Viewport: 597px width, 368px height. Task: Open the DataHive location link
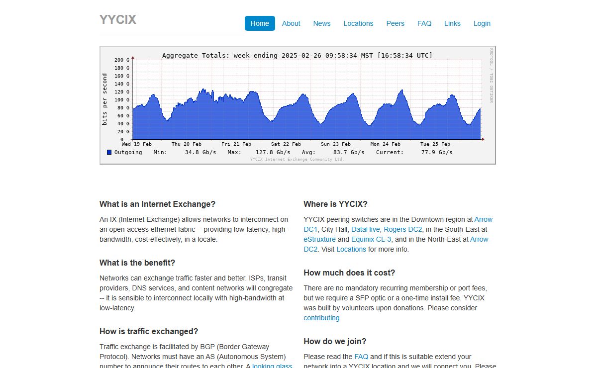pos(366,229)
